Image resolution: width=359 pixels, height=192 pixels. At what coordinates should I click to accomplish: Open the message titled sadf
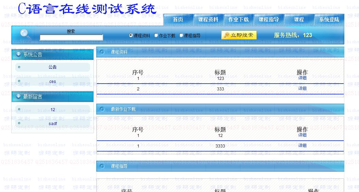[x=53, y=124]
